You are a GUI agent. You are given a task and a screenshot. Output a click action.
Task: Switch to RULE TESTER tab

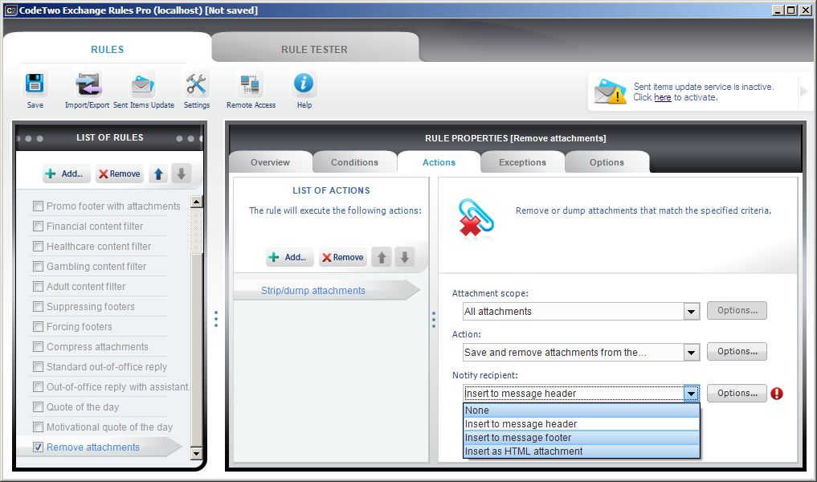[315, 50]
